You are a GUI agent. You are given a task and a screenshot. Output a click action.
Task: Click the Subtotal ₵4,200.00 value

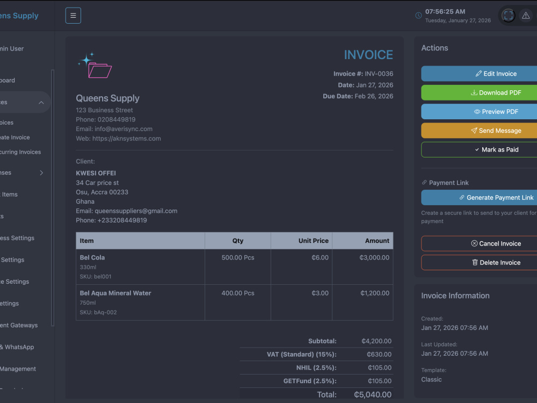coord(376,341)
